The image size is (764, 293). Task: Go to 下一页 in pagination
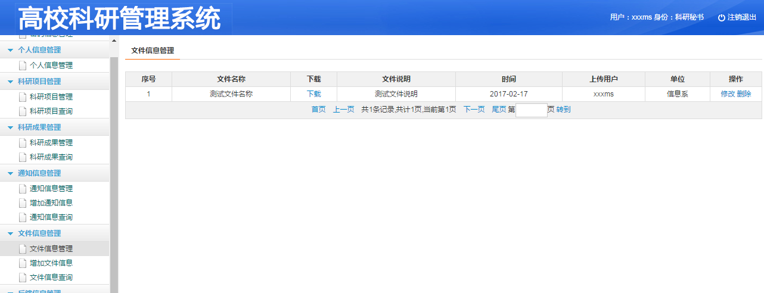coord(474,110)
